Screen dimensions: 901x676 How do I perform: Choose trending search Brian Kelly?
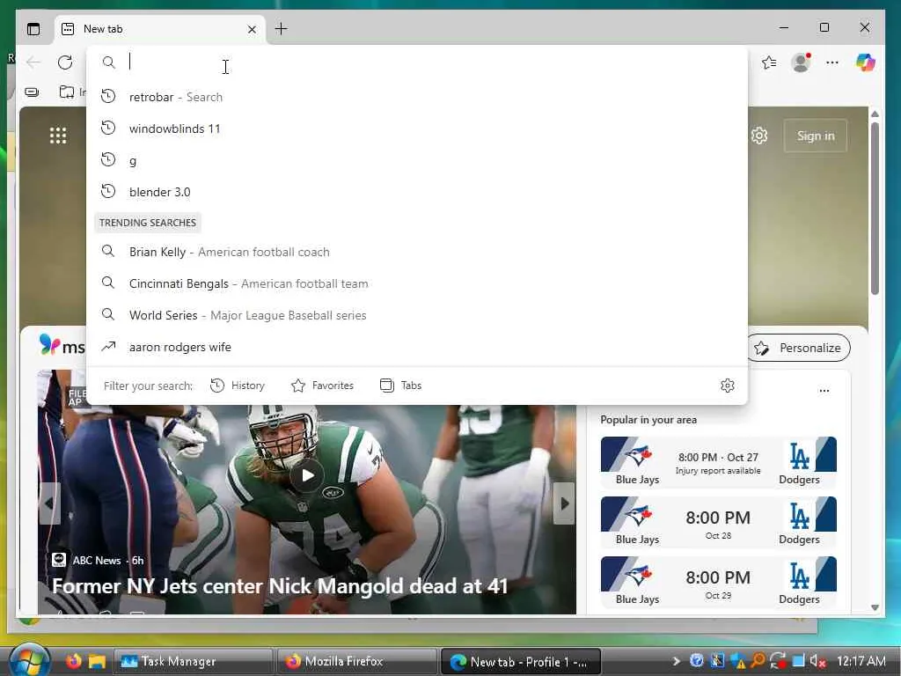pyautogui.click(x=416, y=252)
